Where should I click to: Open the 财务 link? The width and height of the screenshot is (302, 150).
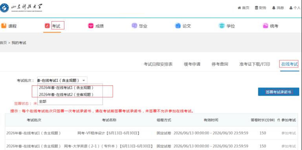point(263,8)
